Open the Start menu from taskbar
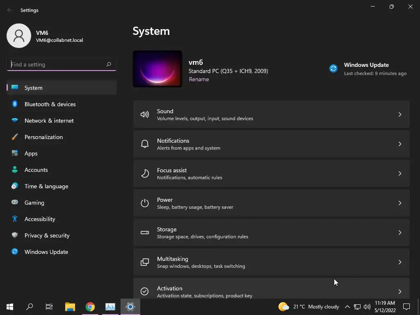This screenshot has height=315, width=420. [10, 307]
